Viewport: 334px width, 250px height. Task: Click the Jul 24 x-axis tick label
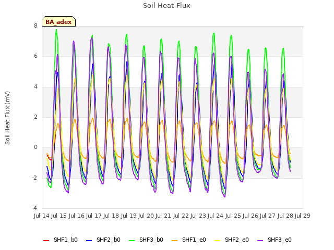pyautogui.click(x=216, y=216)
